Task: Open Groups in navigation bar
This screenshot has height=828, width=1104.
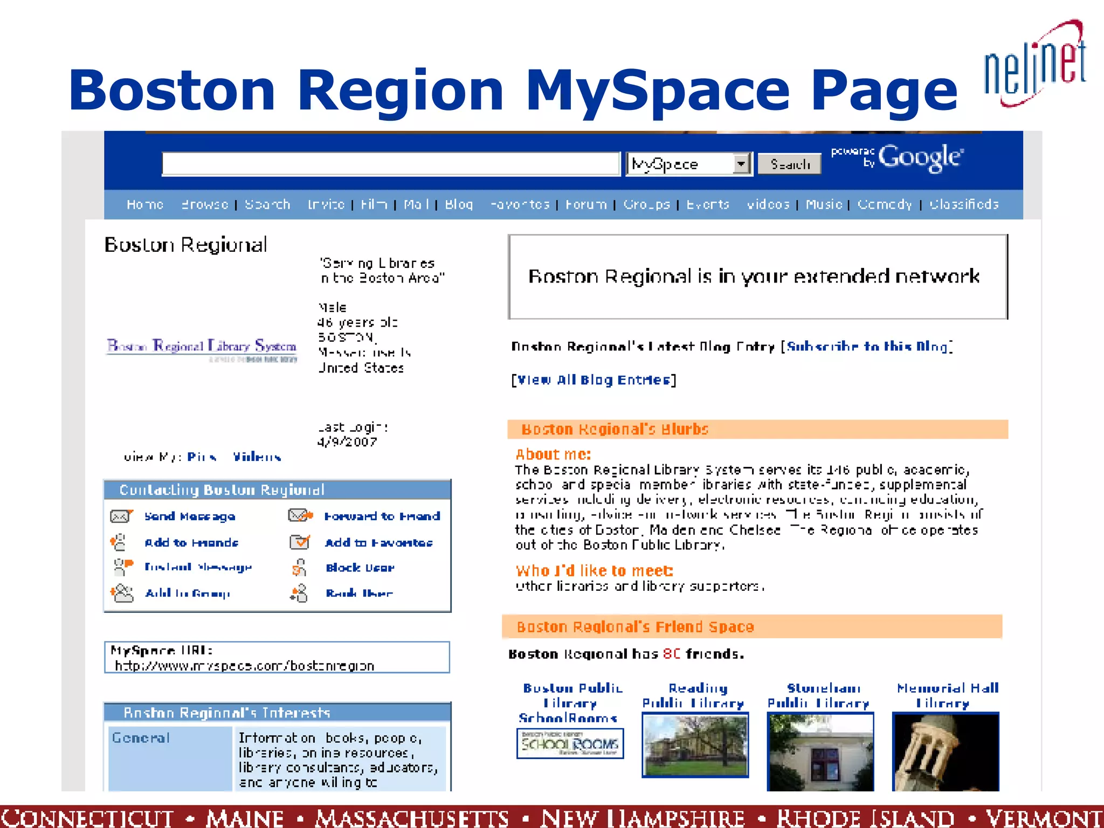Action: tap(646, 204)
